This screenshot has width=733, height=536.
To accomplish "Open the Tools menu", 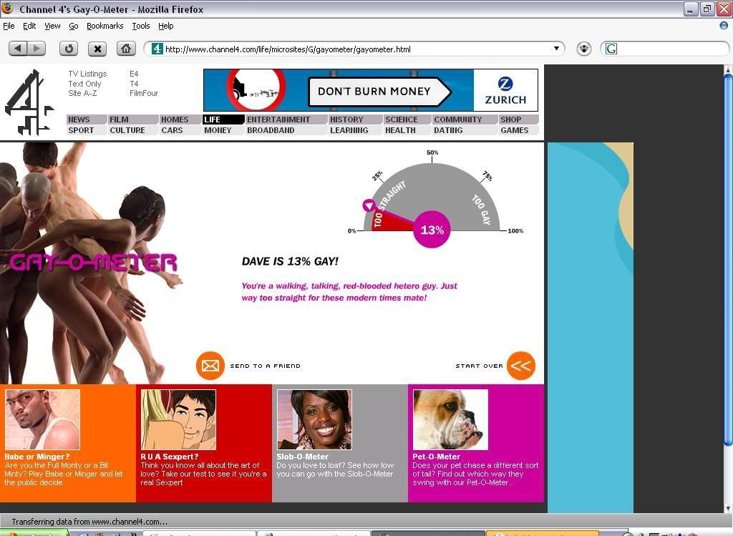I will [x=141, y=26].
